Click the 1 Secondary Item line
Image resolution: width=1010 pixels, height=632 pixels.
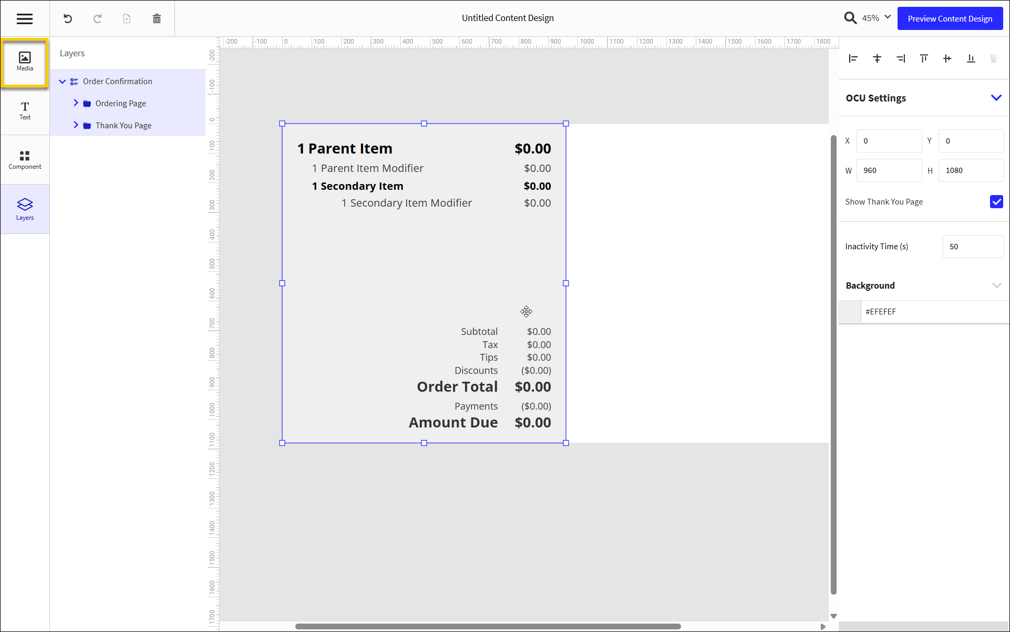point(357,186)
